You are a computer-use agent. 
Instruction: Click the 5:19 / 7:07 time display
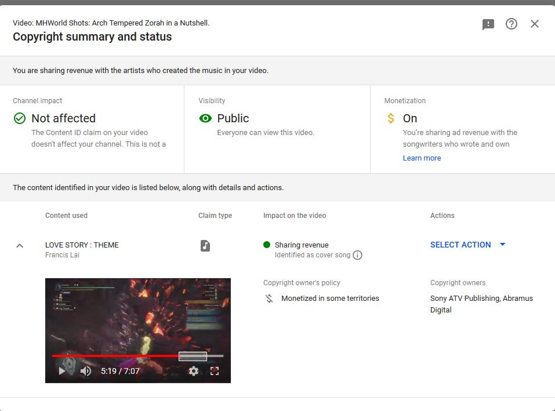pos(121,371)
